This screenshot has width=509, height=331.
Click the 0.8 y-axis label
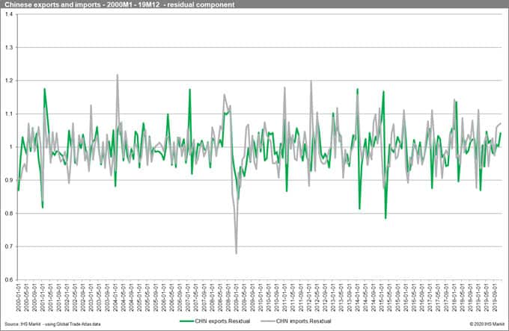tap(8, 214)
